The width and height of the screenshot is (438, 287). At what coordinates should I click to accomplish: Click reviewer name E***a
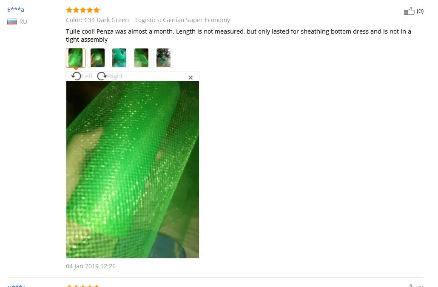click(16, 9)
